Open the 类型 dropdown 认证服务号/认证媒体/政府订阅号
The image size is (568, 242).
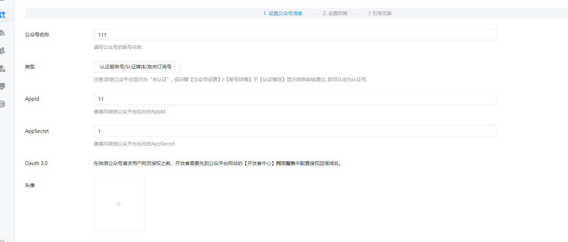point(137,67)
